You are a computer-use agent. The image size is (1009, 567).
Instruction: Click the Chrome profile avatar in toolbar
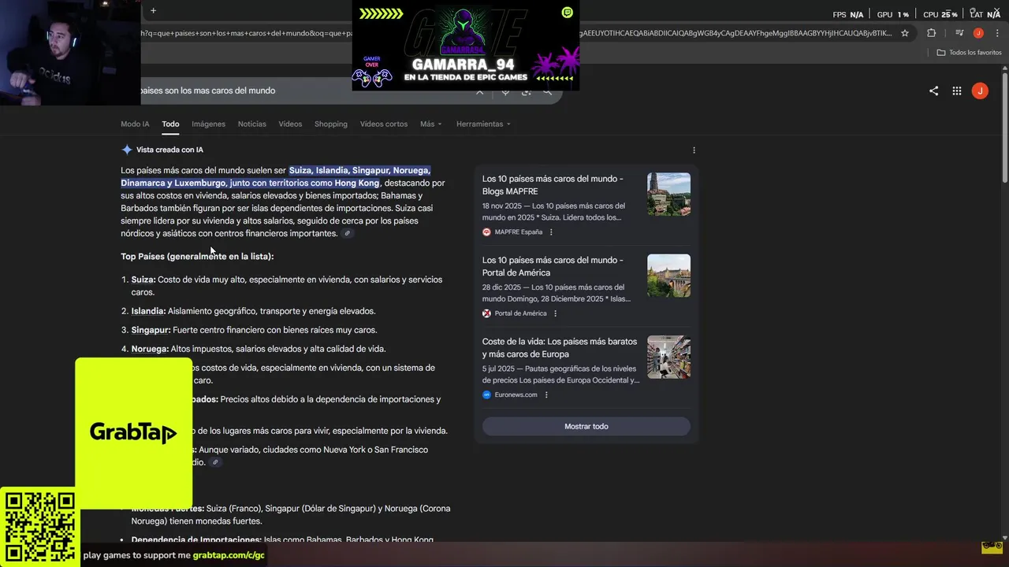tap(978, 33)
